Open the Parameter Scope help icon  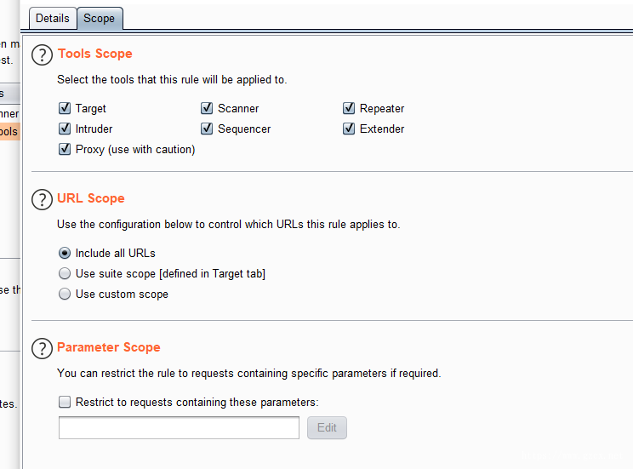coord(42,348)
